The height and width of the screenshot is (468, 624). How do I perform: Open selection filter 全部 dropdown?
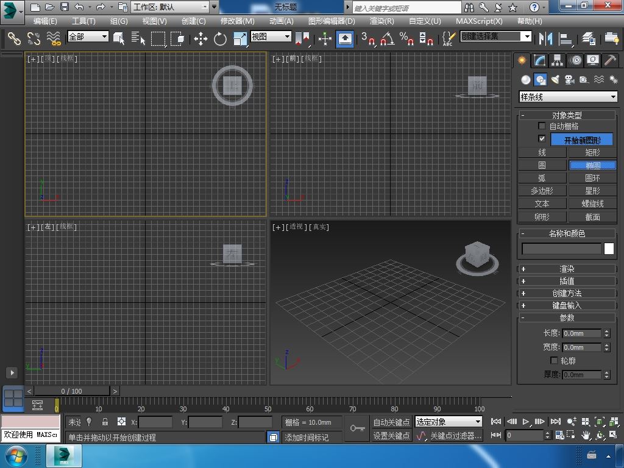88,37
